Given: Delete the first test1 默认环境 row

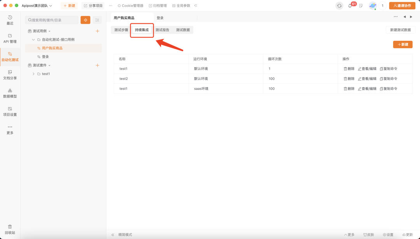Looking at the screenshot, I should 349,69.
